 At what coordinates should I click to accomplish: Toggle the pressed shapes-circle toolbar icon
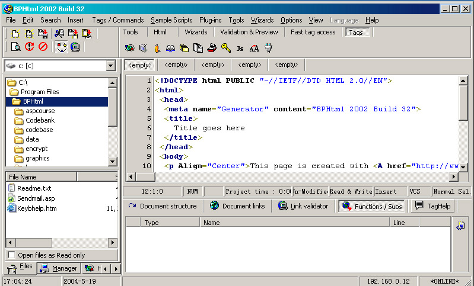click(x=61, y=47)
